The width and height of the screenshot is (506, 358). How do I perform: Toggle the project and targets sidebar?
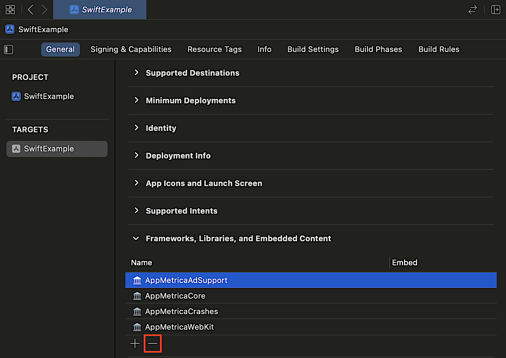8,50
